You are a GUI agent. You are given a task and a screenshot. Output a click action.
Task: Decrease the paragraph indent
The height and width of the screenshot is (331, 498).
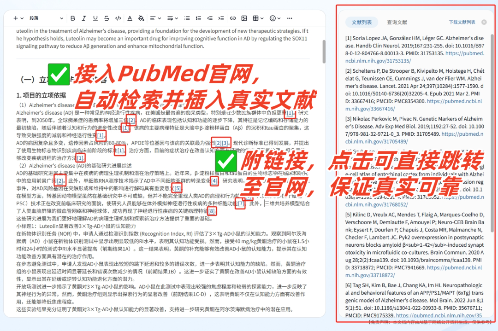[x=210, y=18]
